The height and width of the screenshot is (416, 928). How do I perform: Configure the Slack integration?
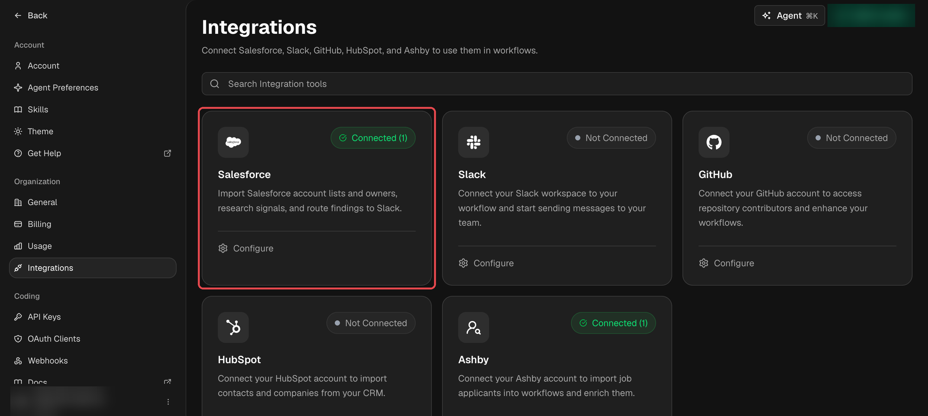click(486, 263)
